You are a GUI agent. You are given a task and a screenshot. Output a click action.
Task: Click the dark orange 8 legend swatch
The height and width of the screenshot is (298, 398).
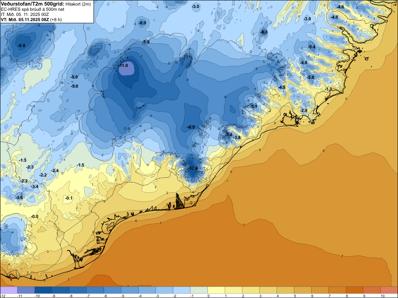coord(355,290)
